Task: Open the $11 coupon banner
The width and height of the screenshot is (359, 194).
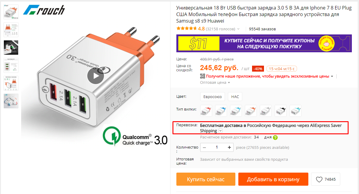Action: pyautogui.click(x=264, y=43)
